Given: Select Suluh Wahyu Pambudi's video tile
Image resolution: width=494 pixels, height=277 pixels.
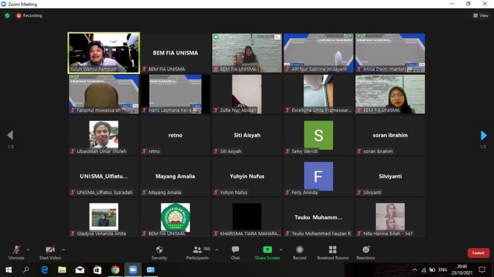Looking at the screenshot, I should [104, 53].
